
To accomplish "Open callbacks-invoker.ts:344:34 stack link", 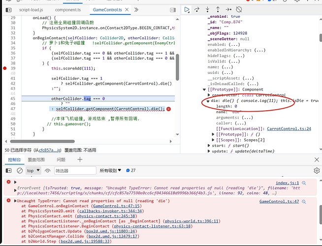I will click(110, 211).
